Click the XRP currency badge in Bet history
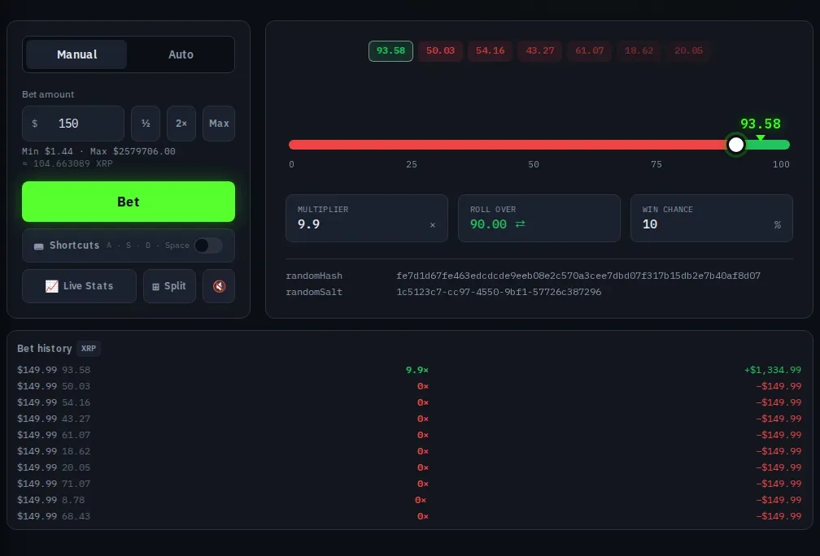This screenshot has height=556, width=820. tap(89, 349)
